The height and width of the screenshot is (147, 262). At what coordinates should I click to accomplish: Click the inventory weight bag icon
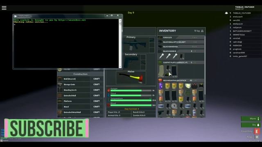202,31
